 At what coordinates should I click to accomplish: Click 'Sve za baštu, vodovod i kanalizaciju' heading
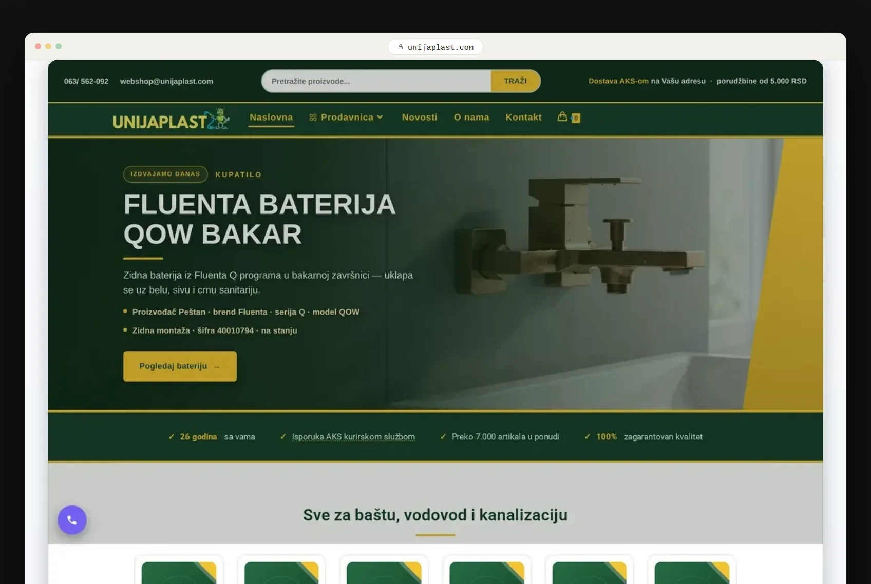point(435,515)
